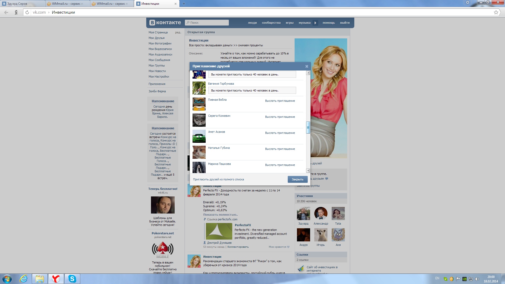Click the address bar

point(260,12)
